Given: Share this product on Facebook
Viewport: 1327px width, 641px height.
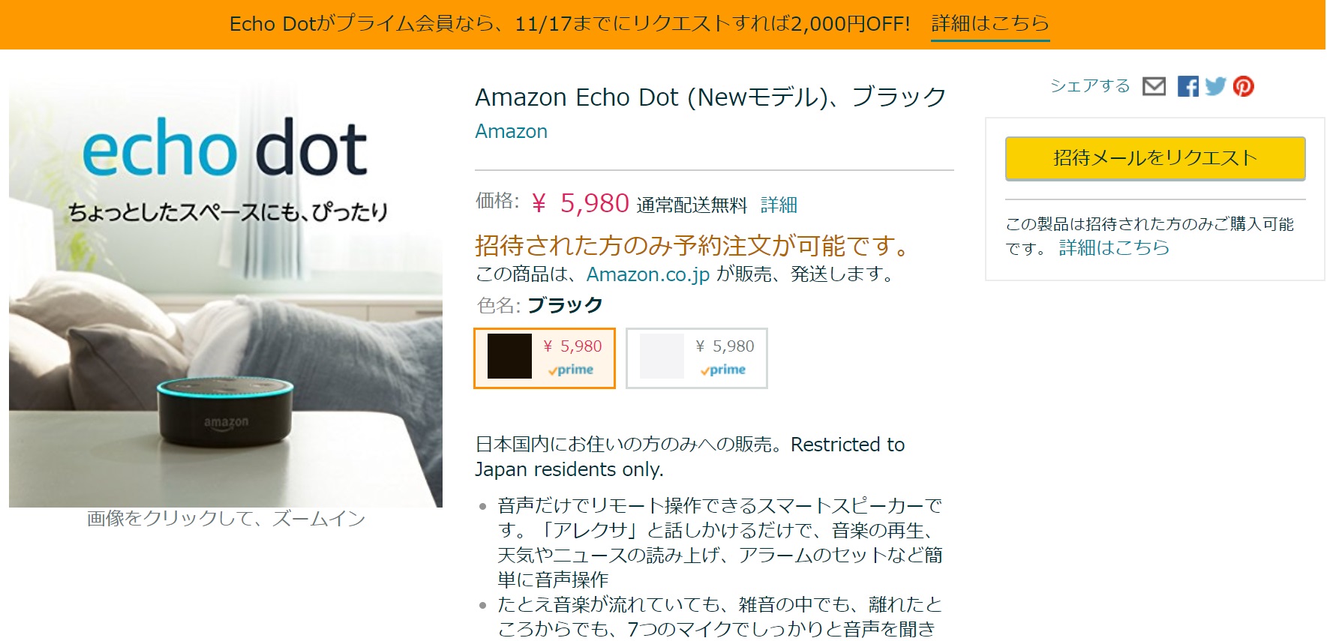Looking at the screenshot, I should pos(1187,86).
